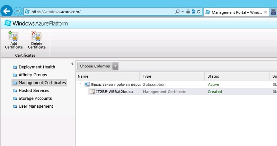Screen dimensions: 277x146
Task: Select the IT2BE-WEB.it2be.su certificate row
Action: coord(182,92)
